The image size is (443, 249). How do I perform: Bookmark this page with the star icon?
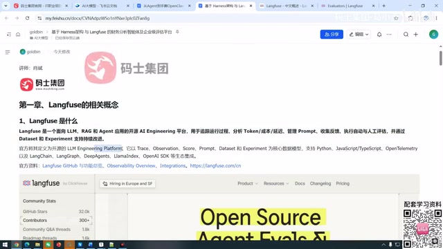pos(396,18)
